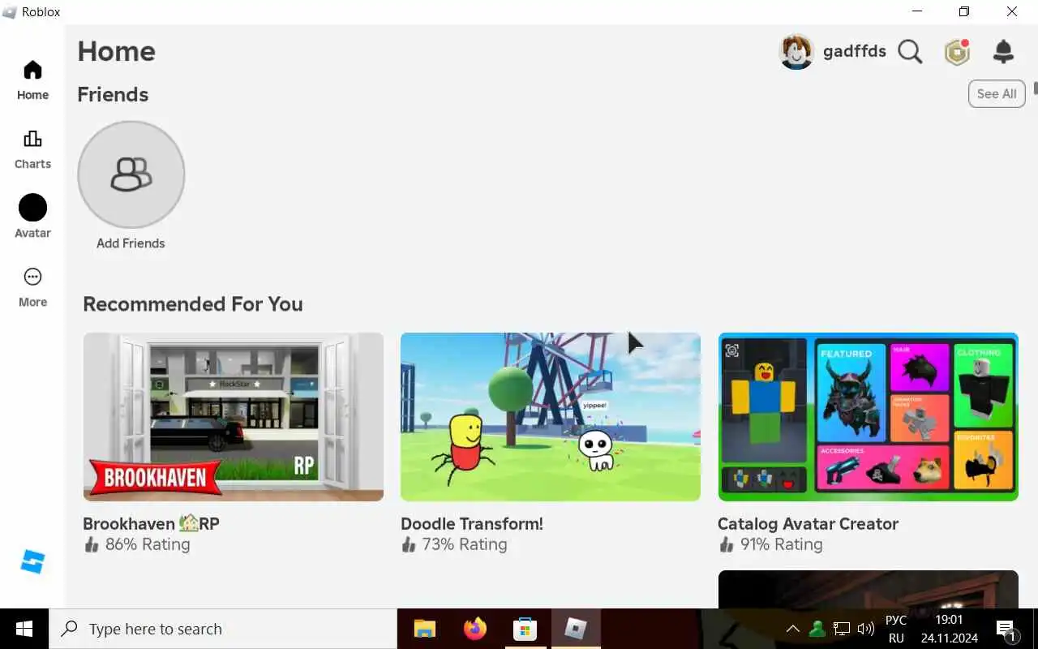The width and height of the screenshot is (1038, 649).
Task: Open File Explorer from the taskbar
Action: click(x=425, y=629)
